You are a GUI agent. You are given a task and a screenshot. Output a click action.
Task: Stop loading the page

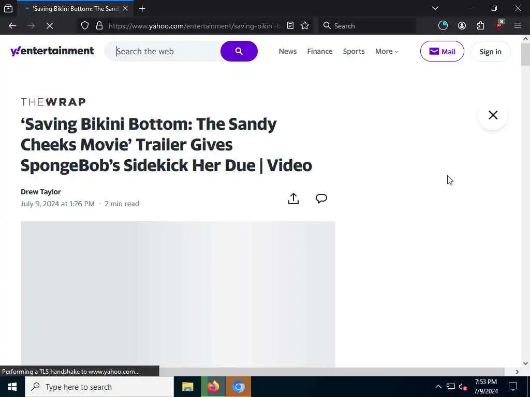coord(50,26)
